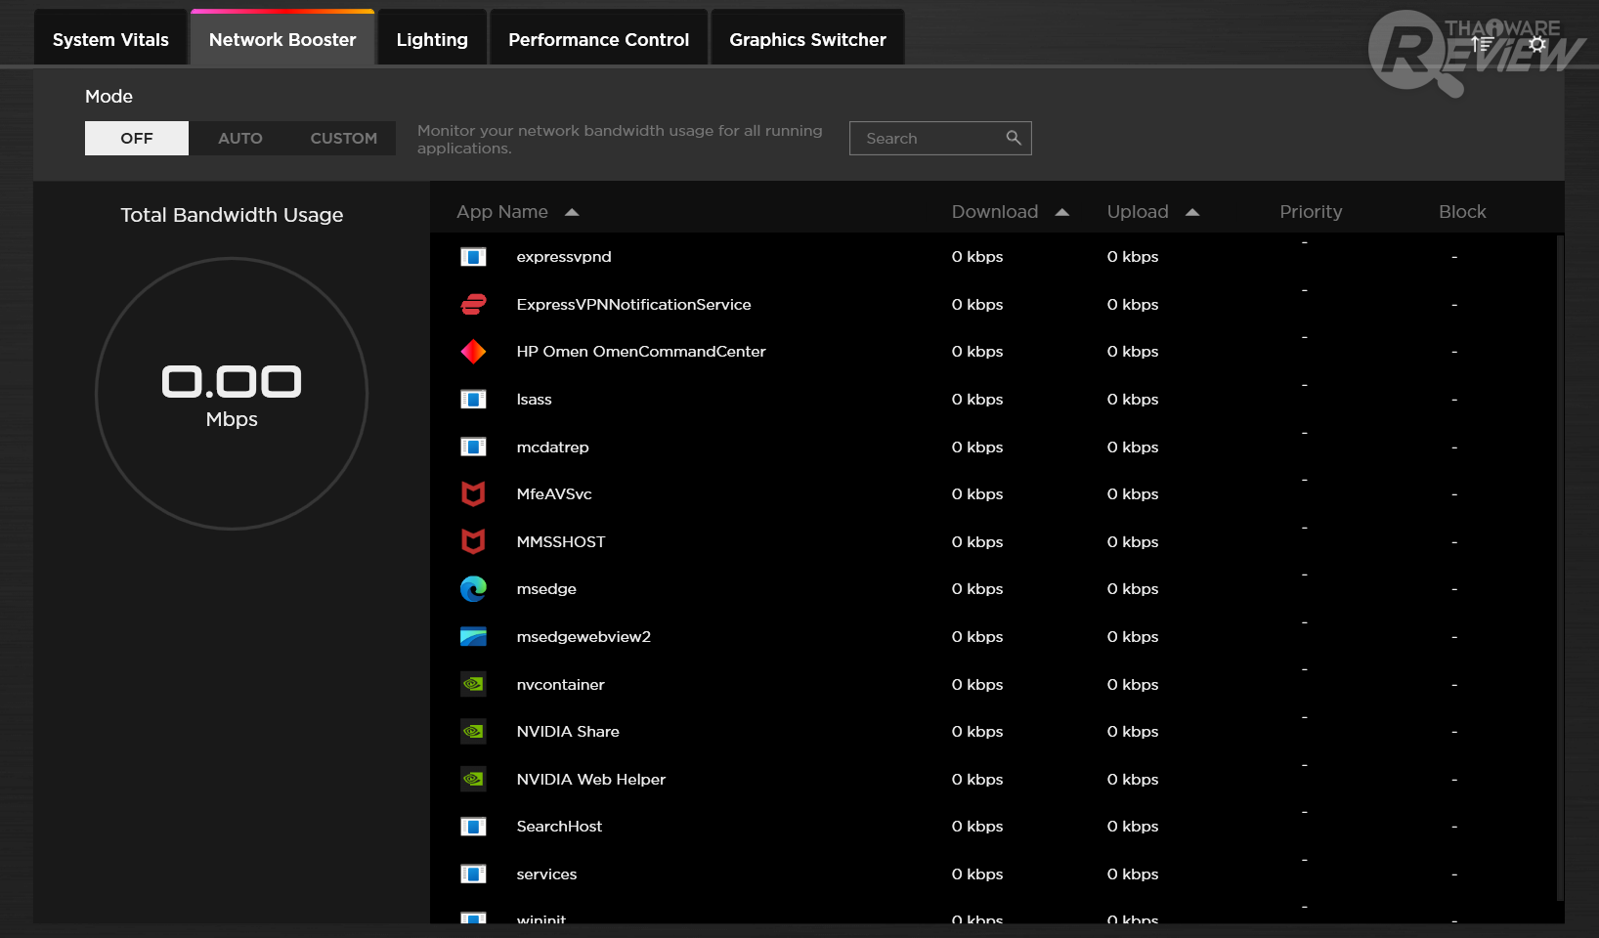Click the search magnifier icon
This screenshot has height=938, width=1599.
pos(1014,138)
